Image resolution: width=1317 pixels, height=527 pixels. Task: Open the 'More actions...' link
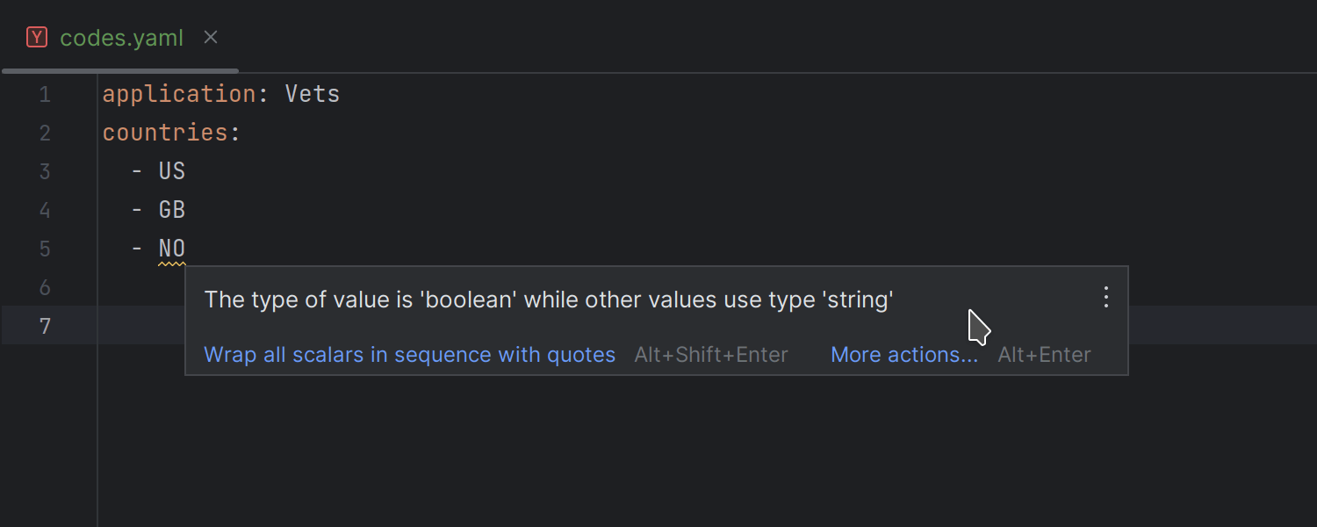point(903,355)
